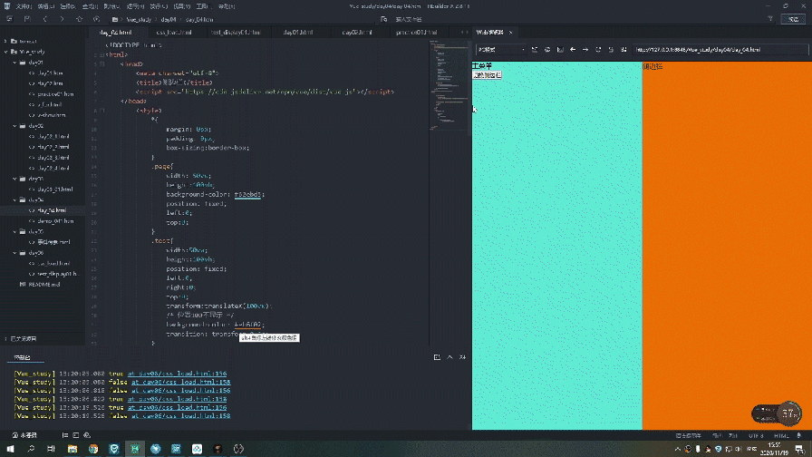Open the Windows Start menu

10,449
